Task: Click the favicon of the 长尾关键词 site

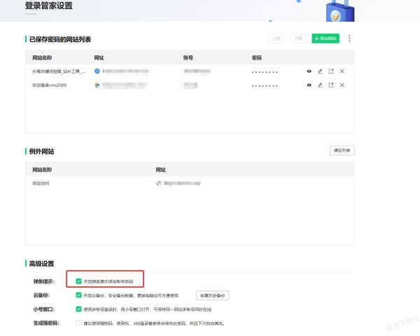Action: click(97, 71)
